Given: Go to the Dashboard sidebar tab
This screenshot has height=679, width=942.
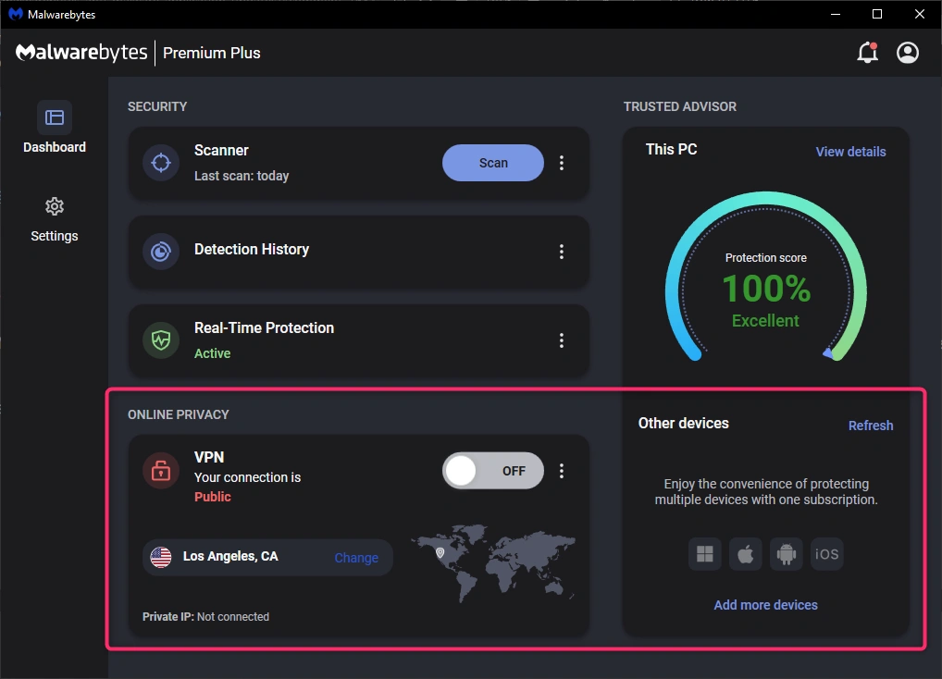Looking at the screenshot, I should tap(55, 129).
